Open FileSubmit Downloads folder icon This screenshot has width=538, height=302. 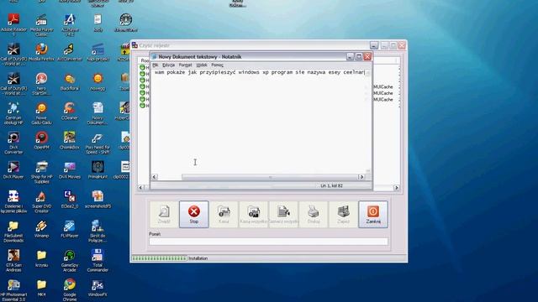pos(13,232)
